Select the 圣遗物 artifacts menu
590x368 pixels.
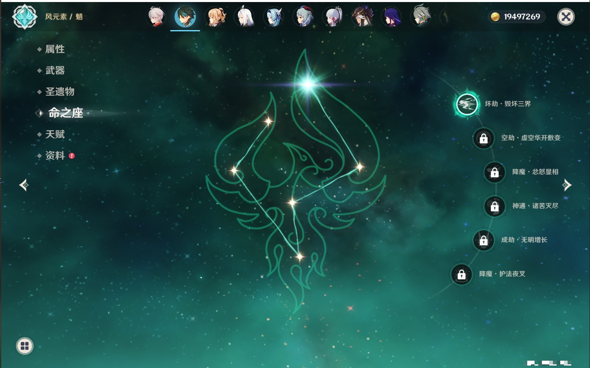[59, 91]
